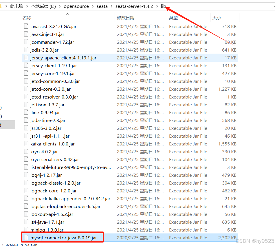
Task: Click the icon of jersey-client-1.19.1.jar
Action: click(x=26, y=65)
